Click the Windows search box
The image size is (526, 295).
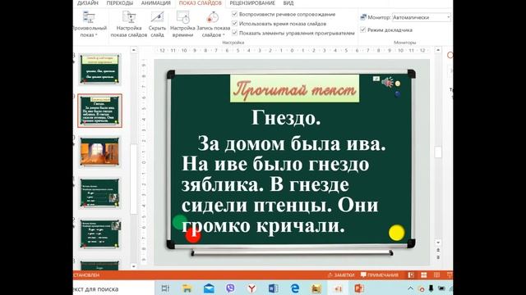point(113,288)
